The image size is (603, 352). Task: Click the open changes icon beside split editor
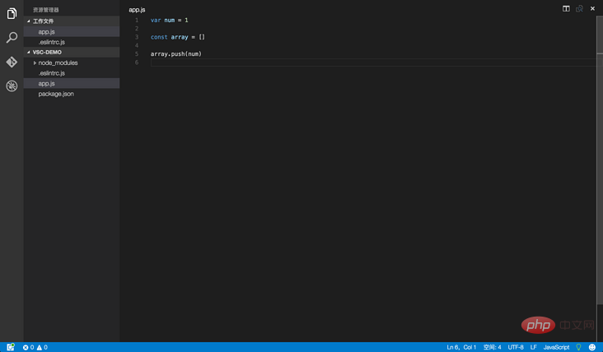click(579, 9)
